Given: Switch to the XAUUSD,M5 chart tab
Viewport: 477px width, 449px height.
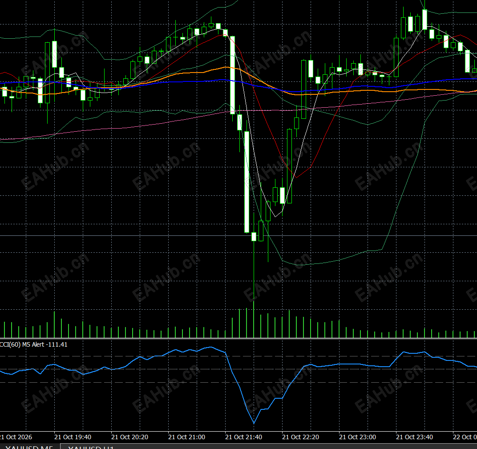Looking at the screenshot, I should tap(29, 447).
